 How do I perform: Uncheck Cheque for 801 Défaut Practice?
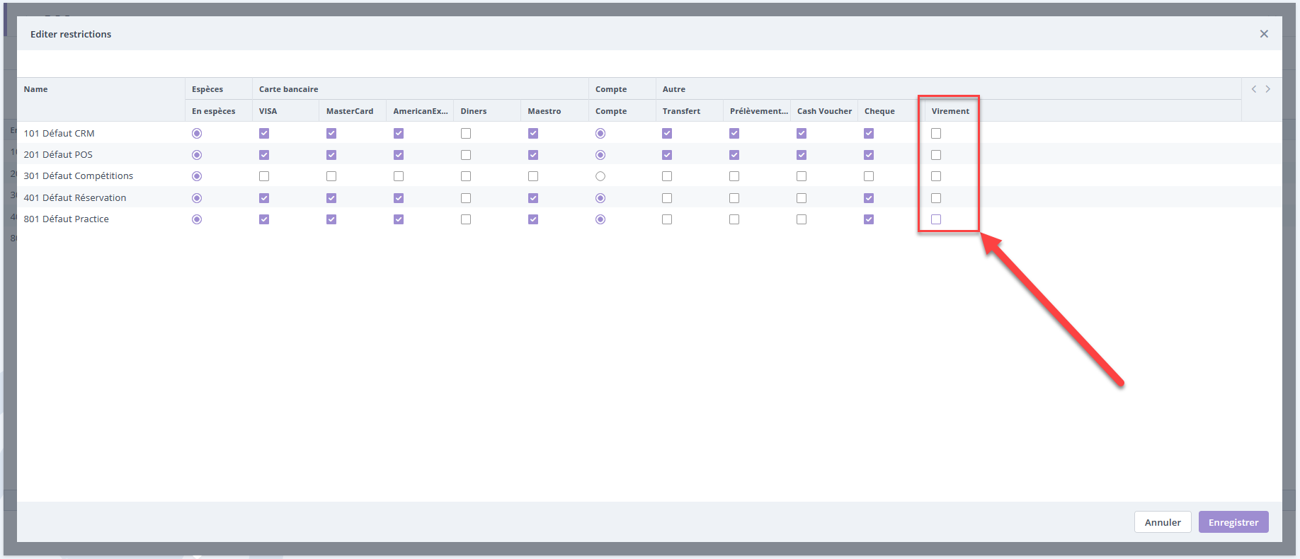pyautogui.click(x=869, y=219)
